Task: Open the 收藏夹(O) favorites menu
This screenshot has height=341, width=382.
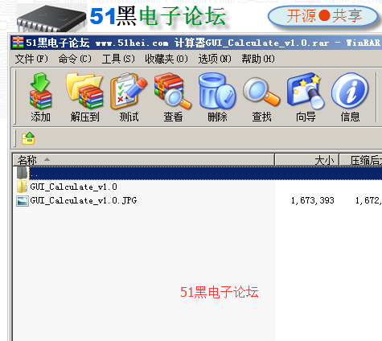Action: click(x=166, y=59)
